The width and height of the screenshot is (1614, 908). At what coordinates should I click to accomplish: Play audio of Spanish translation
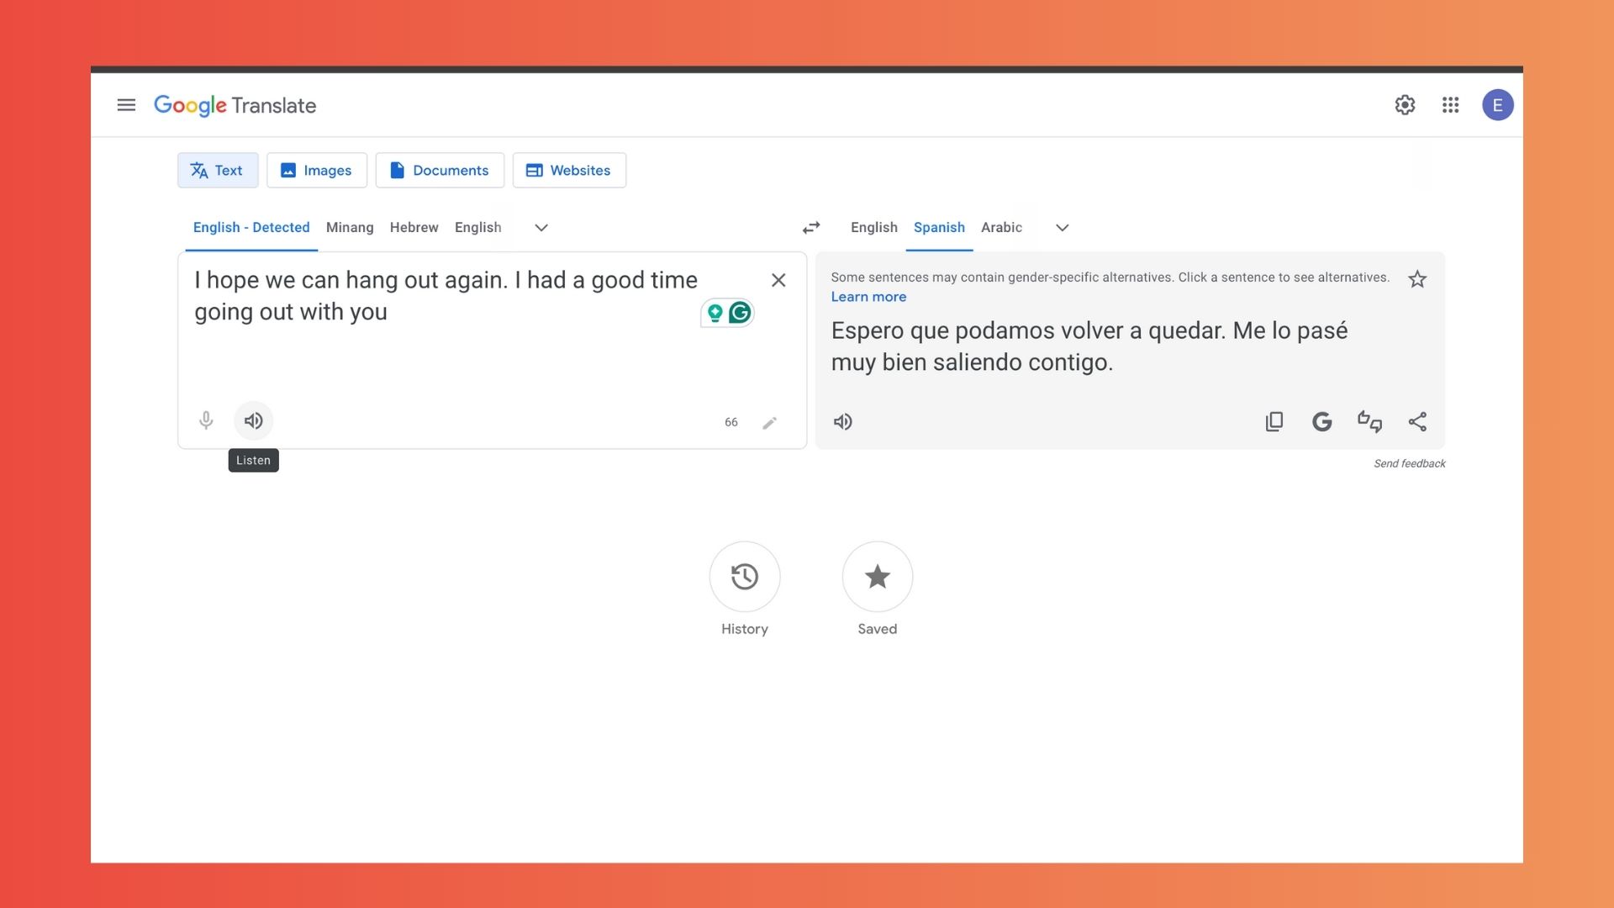coord(842,422)
